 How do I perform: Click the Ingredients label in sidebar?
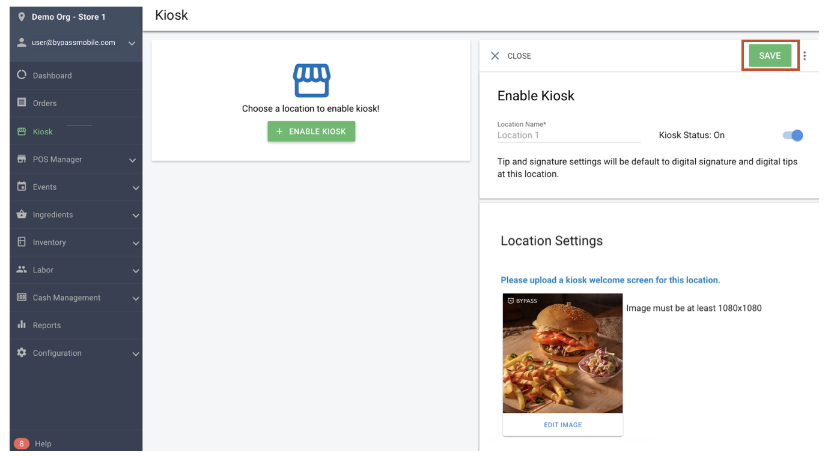click(x=53, y=215)
